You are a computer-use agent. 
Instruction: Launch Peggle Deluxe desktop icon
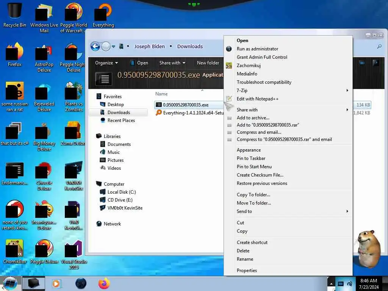44,252
